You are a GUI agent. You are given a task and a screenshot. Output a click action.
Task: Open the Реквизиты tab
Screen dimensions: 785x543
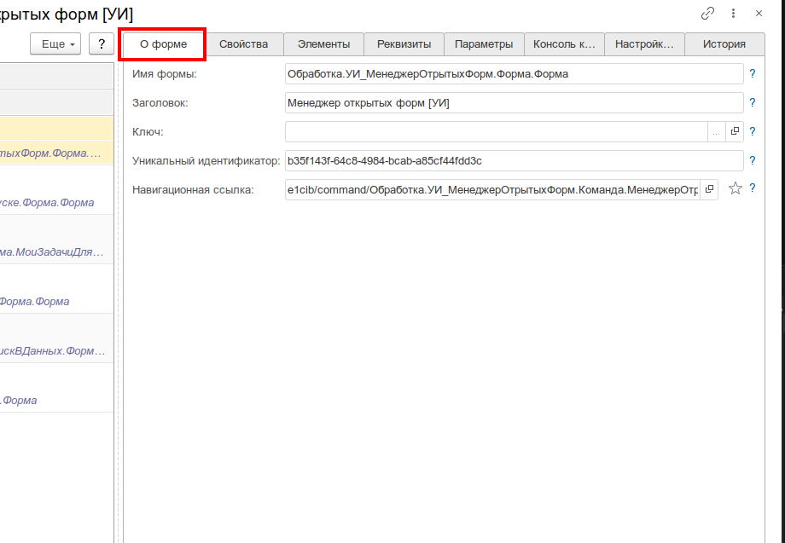[x=404, y=44]
